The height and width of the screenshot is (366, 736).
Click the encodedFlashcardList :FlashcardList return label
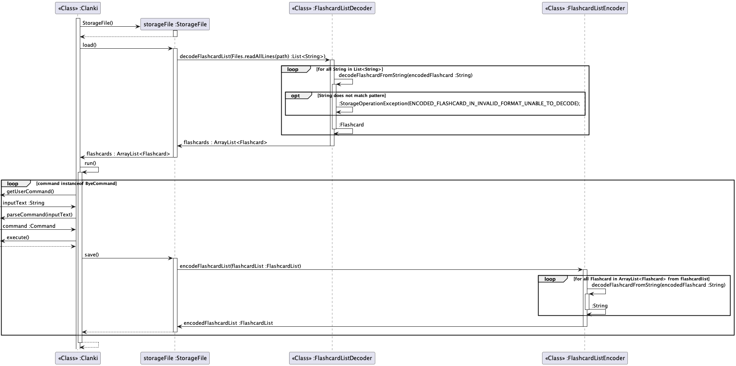228,323
